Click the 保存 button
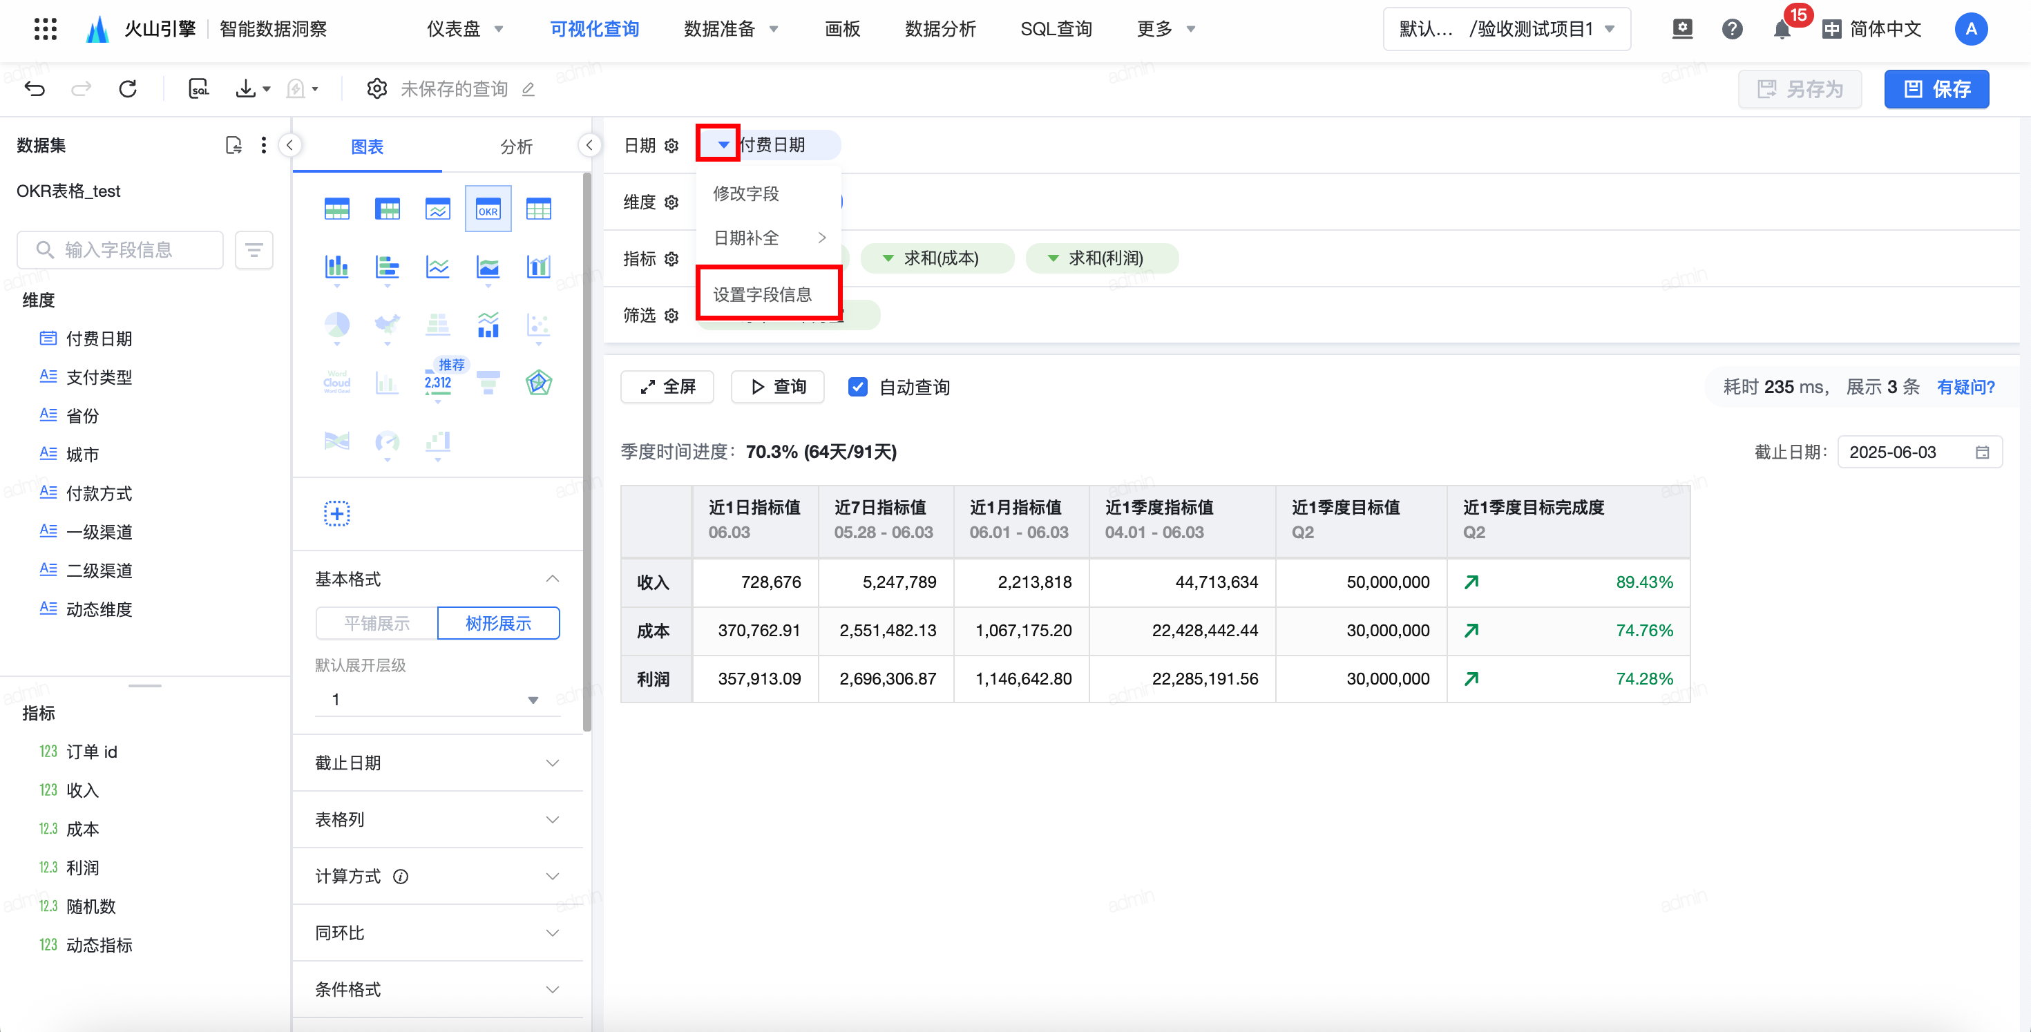 click(x=1936, y=89)
